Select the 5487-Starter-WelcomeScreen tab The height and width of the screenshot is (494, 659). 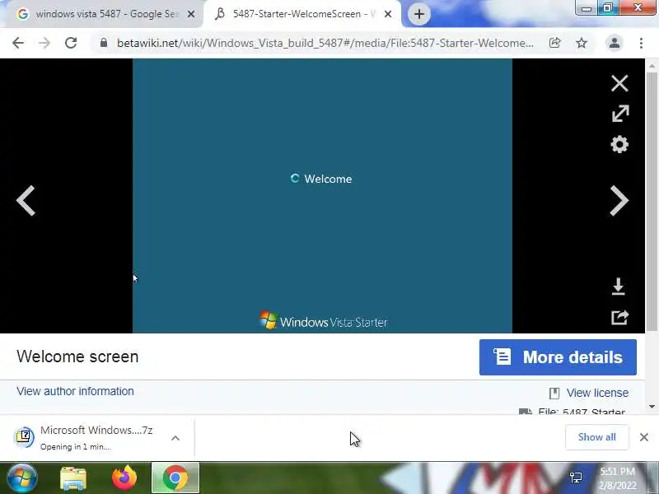(301, 14)
